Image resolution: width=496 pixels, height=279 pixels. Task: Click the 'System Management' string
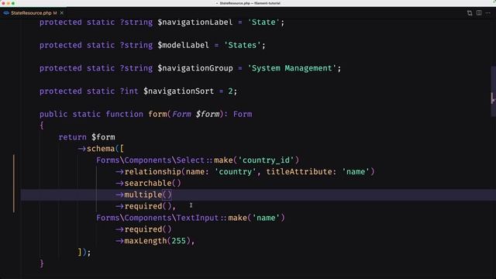[292, 68]
